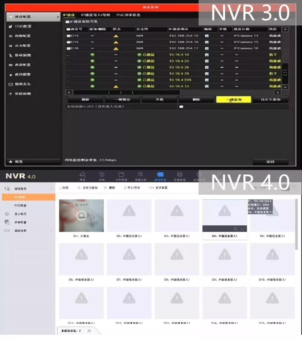Switch to the IP通道导入/导出 tab
Screen dimensions: 302x340
96,15
